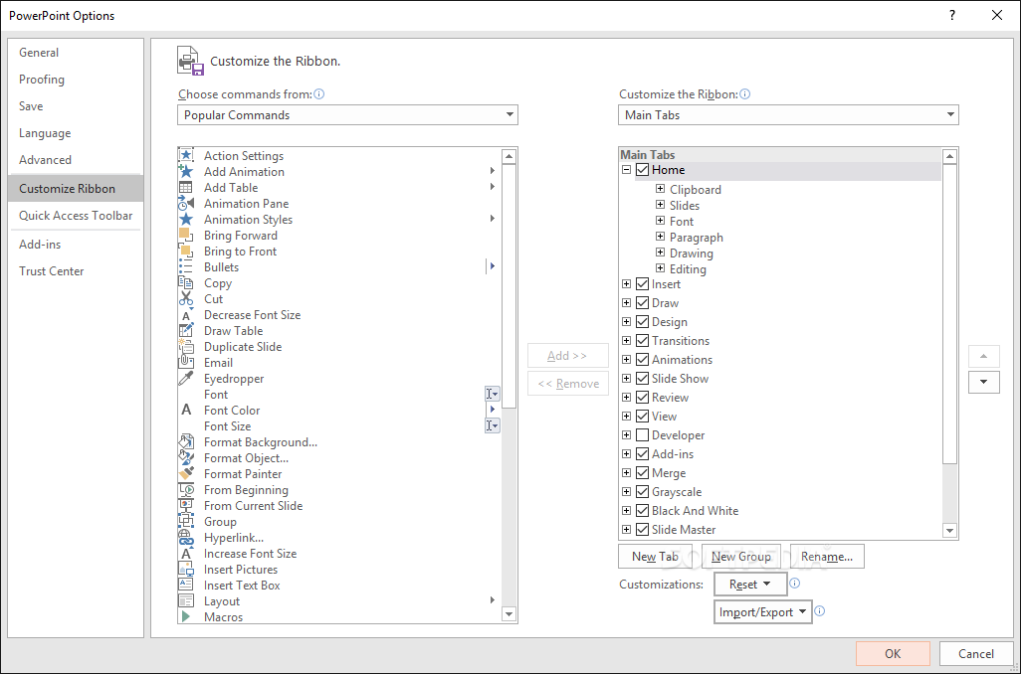Select the Add Animation star icon

[x=186, y=171]
